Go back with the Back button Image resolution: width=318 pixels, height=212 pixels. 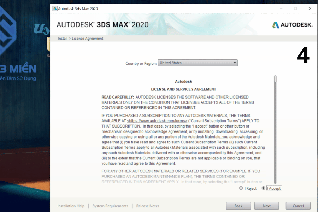(x=238, y=206)
